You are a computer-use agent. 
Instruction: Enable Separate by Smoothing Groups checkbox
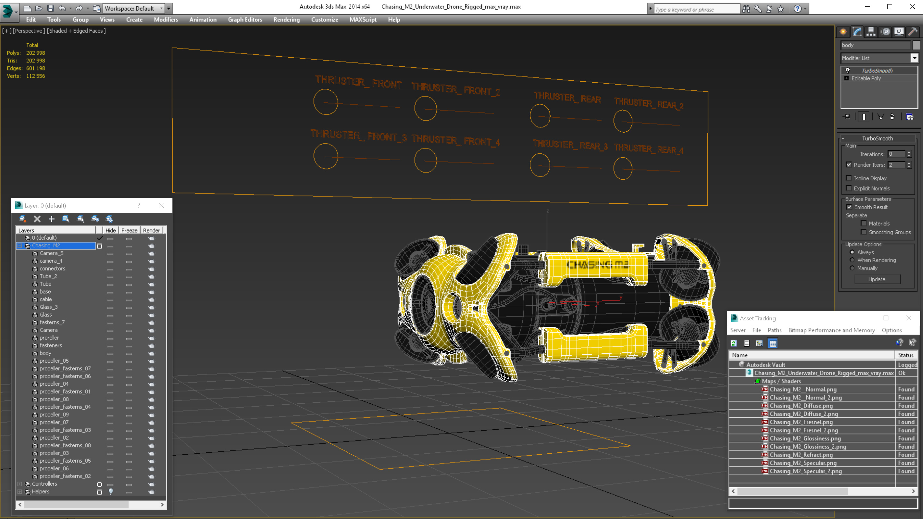point(864,232)
